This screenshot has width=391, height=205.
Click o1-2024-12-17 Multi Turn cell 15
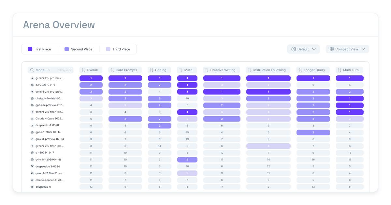coord(350,153)
